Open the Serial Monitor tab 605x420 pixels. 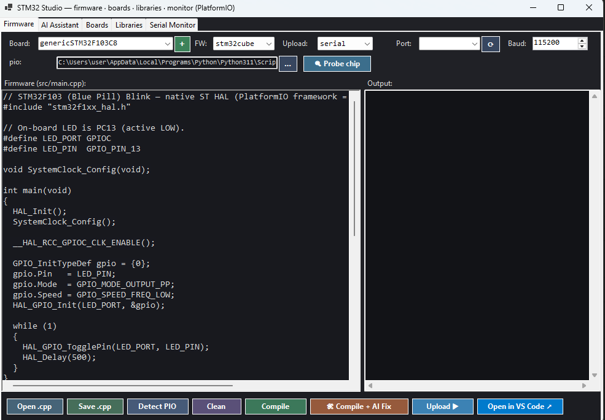click(x=173, y=25)
